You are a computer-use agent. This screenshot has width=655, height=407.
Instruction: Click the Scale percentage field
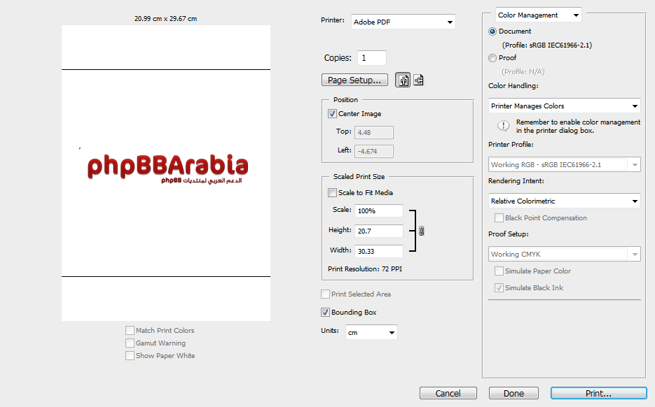pos(379,210)
